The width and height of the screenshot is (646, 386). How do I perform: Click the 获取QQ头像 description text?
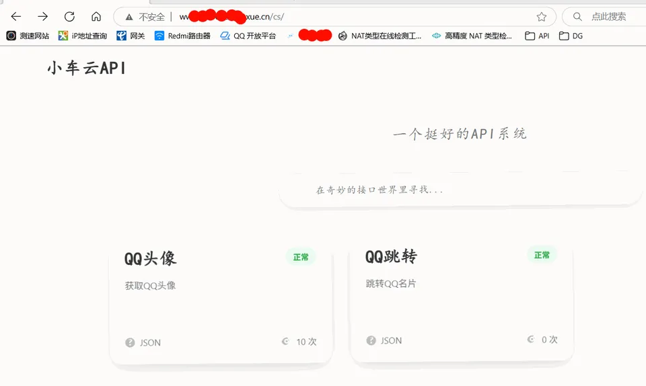(150, 286)
